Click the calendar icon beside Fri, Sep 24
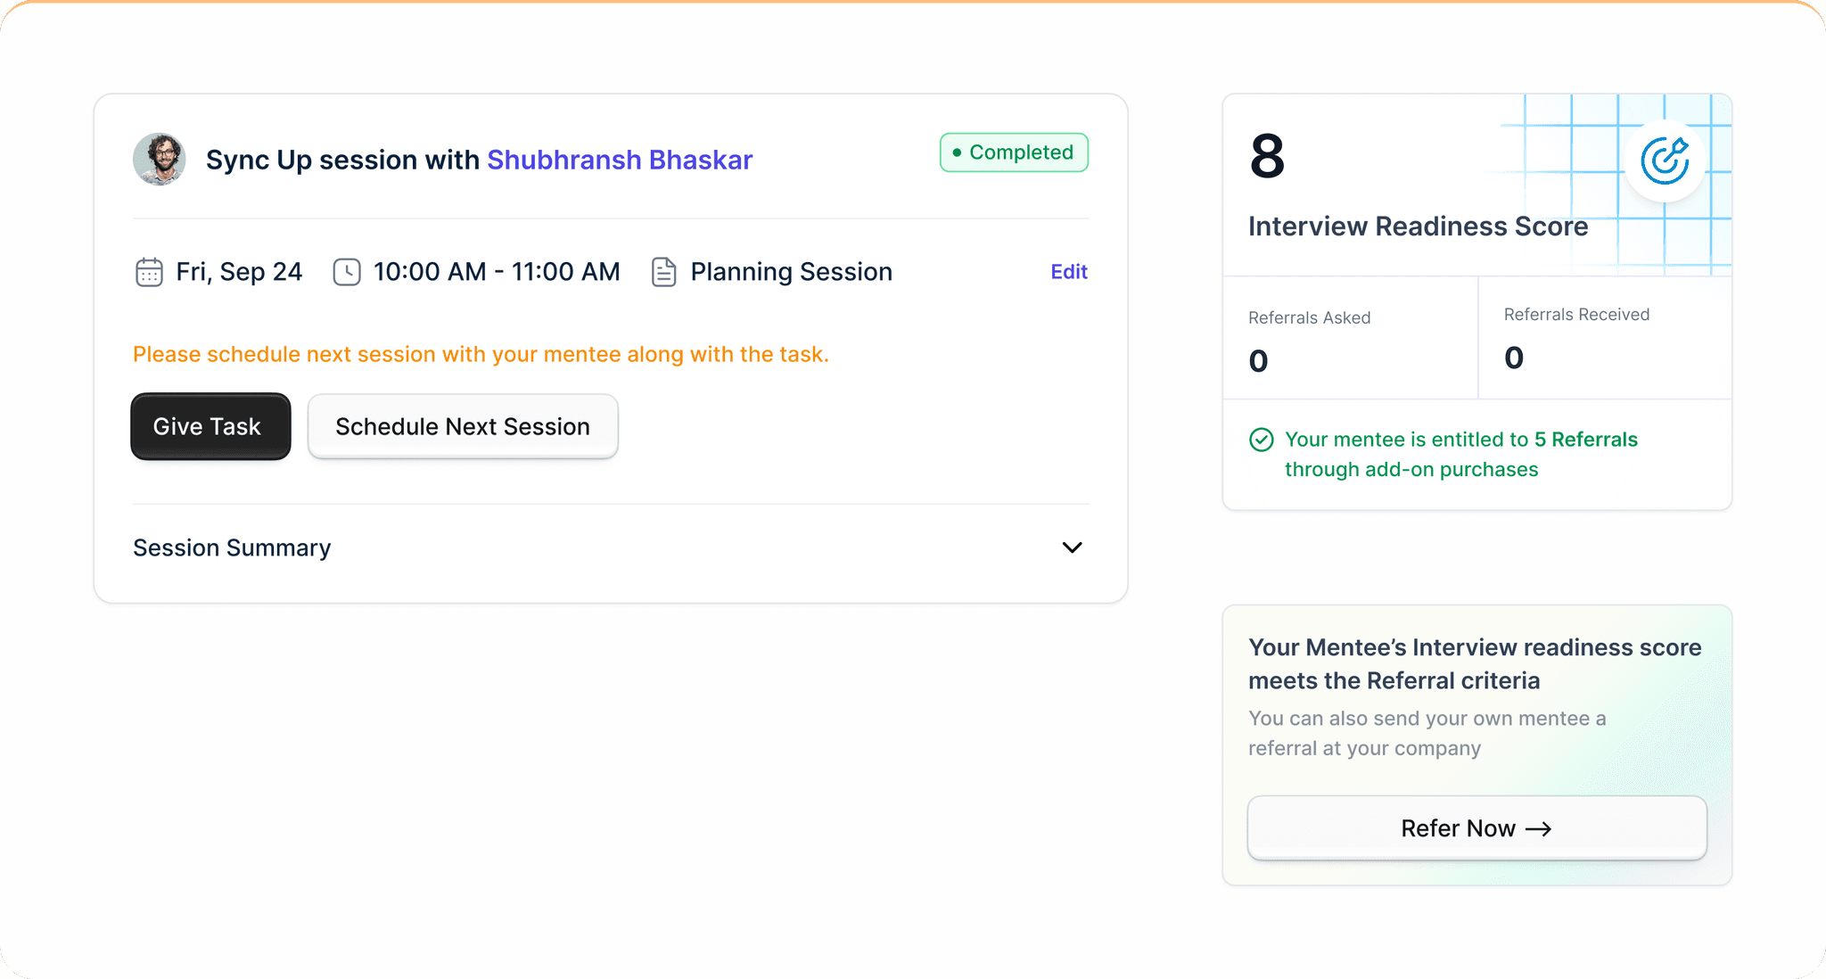 pos(149,272)
